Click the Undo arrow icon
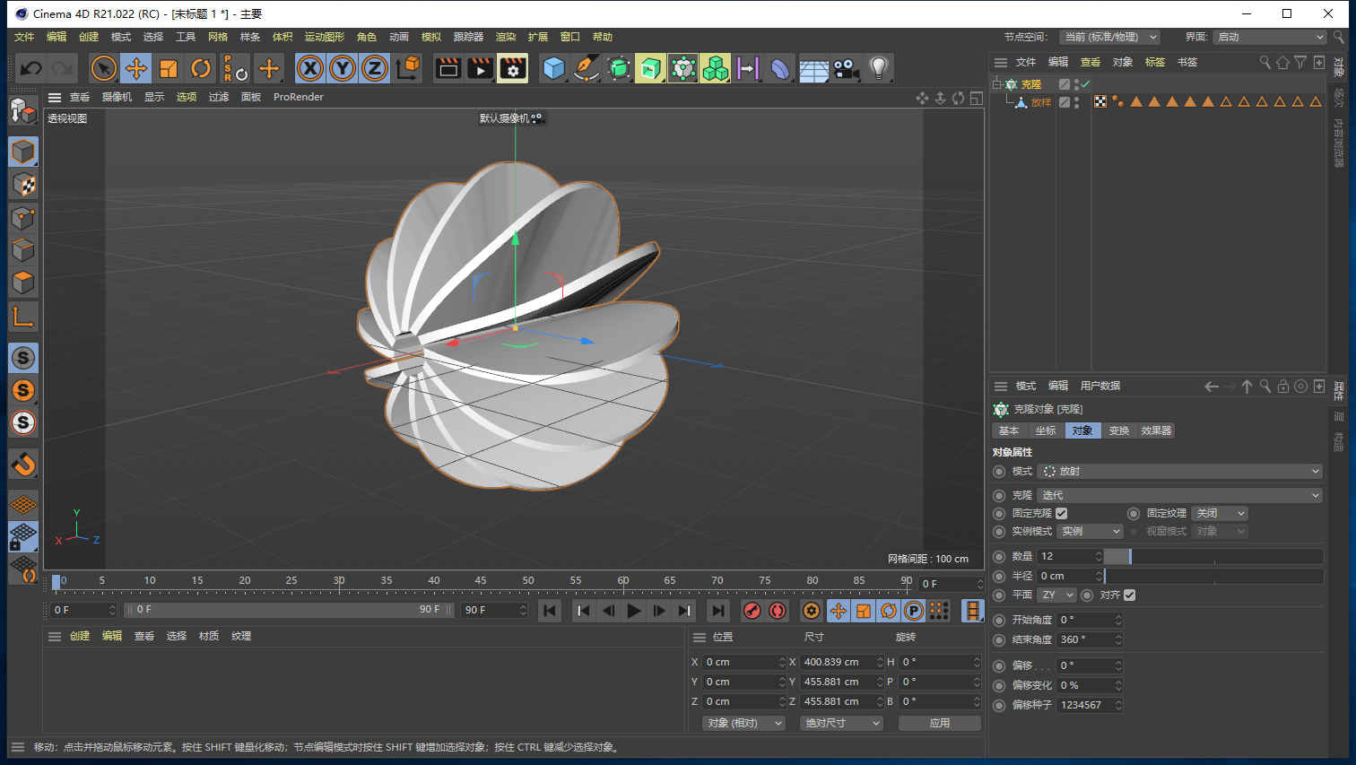Screen dimensions: 1356x765 pyautogui.click(x=31, y=68)
